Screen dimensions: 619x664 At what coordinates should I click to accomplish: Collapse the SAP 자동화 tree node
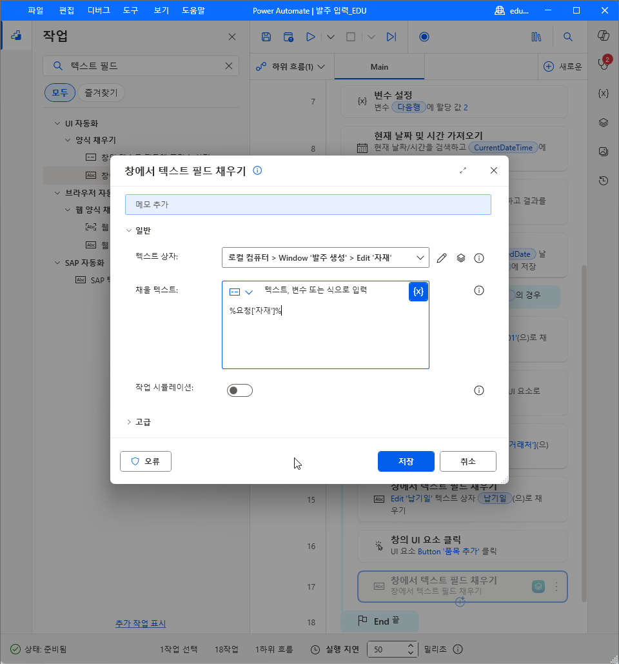[57, 263]
